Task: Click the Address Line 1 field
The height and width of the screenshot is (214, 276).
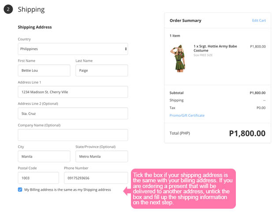Action: [73, 92]
